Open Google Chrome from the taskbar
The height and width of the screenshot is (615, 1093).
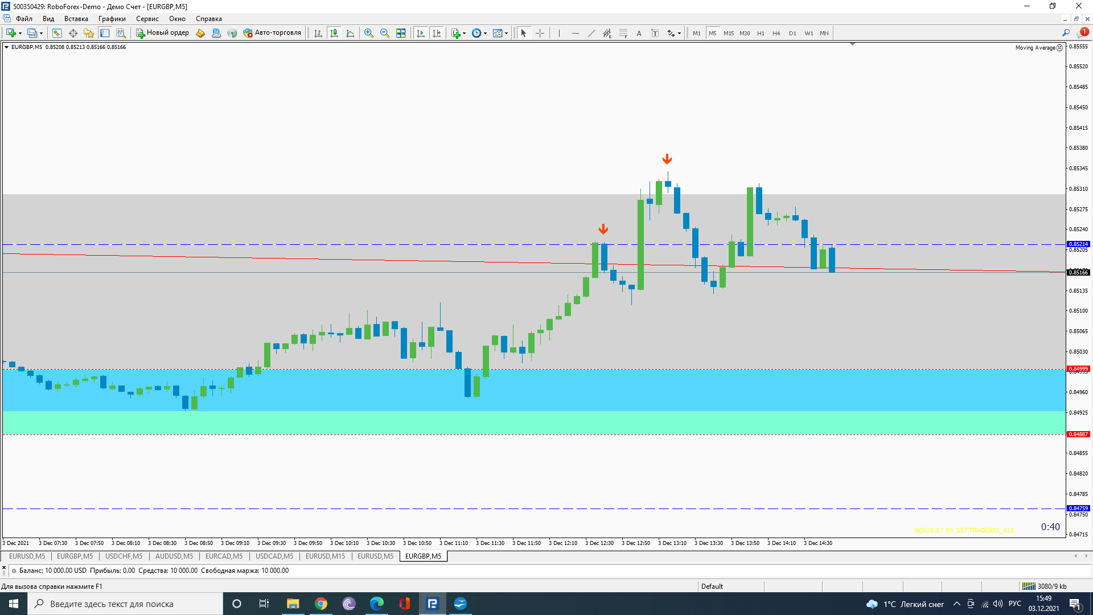321,604
